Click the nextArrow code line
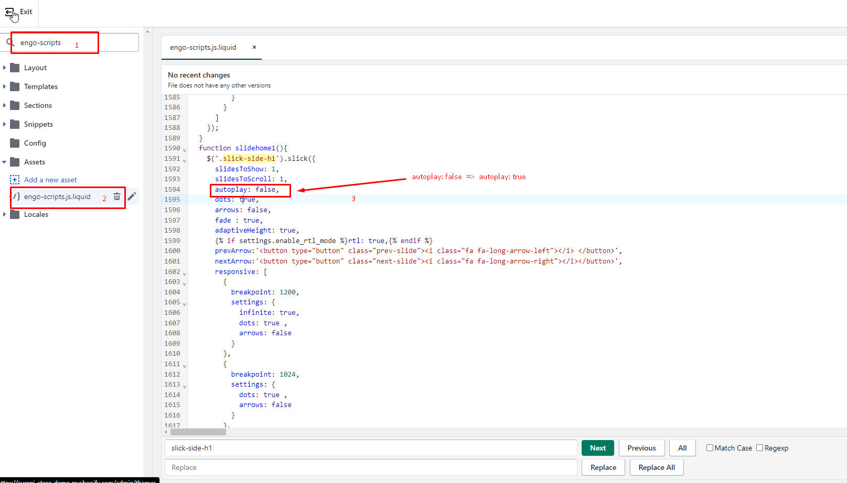 point(419,261)
